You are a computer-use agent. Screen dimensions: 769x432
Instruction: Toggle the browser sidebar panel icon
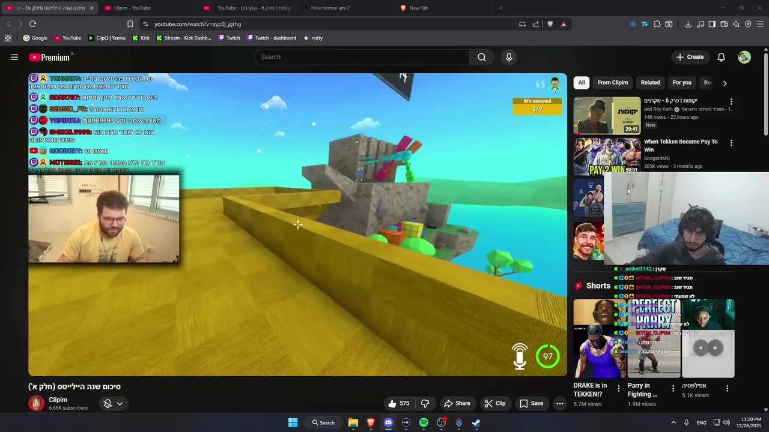pos(712,24)
